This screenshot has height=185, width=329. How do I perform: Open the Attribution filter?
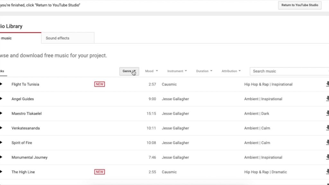tap(231, 71)
